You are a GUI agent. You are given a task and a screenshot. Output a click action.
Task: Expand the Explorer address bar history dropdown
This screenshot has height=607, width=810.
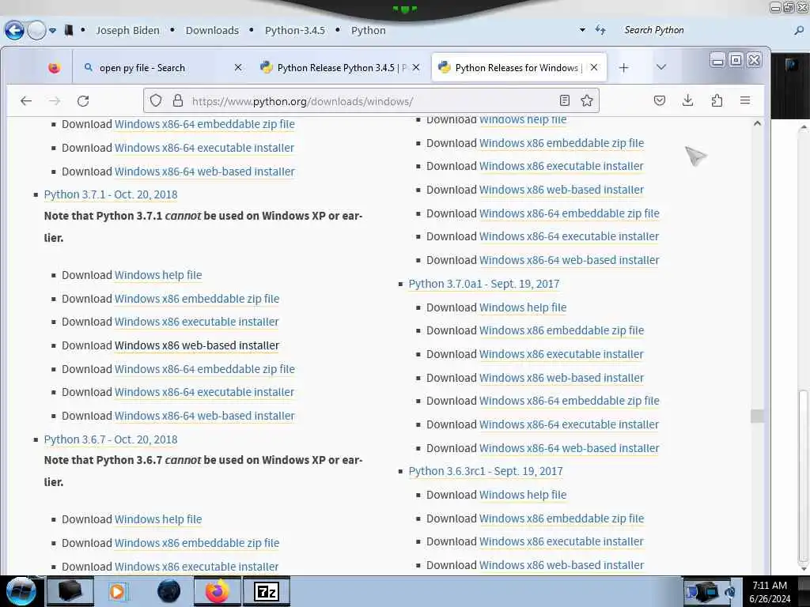[x=582, y=30]
